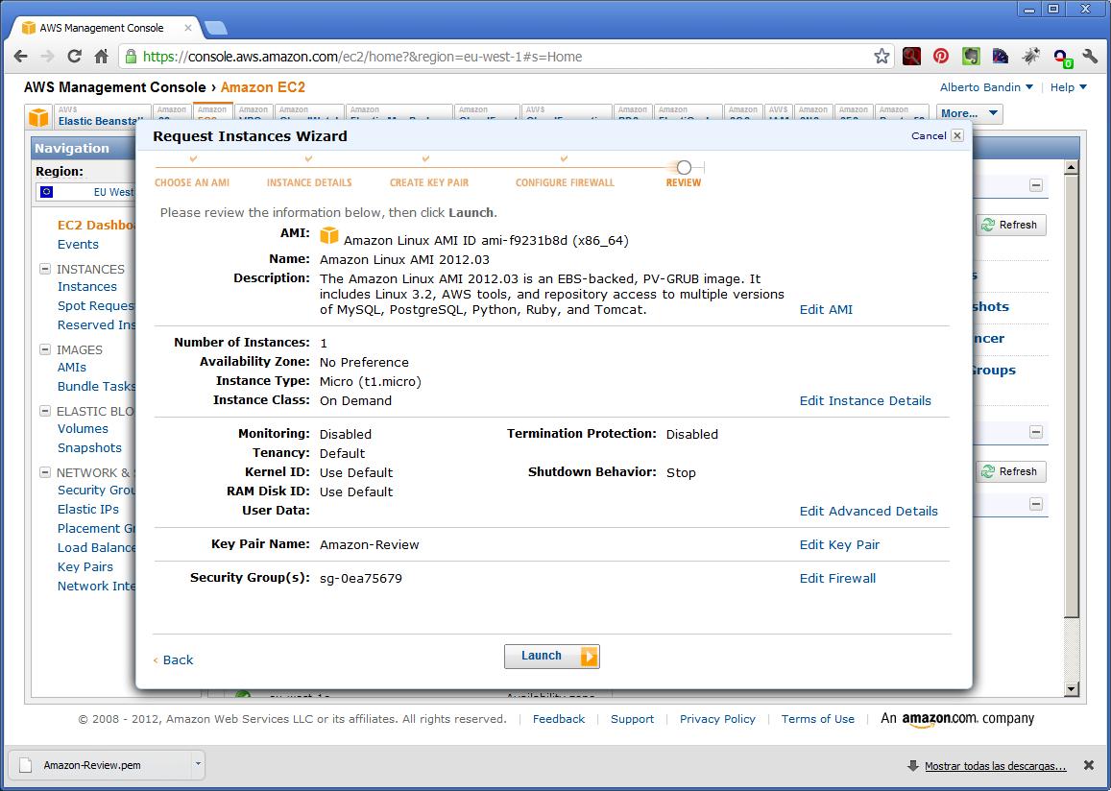Select Review wizard step
Image resolution: width=1111 pixels, height=791 pixels.
684,182
